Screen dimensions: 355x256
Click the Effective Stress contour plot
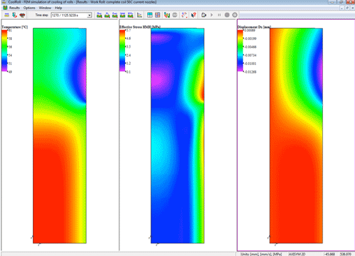[177, 136]
